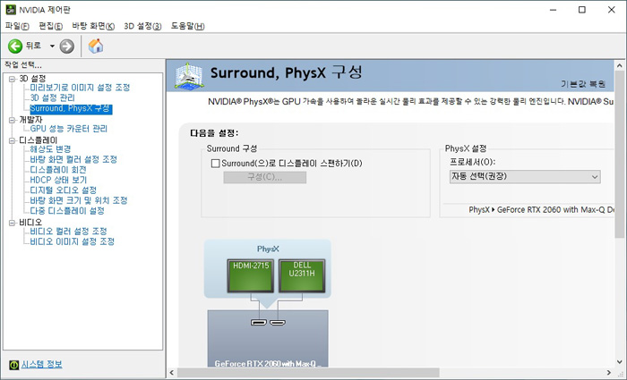
Task: Minimize the NVIDIA 제어판 window
Action: click(x=553, y=10)
